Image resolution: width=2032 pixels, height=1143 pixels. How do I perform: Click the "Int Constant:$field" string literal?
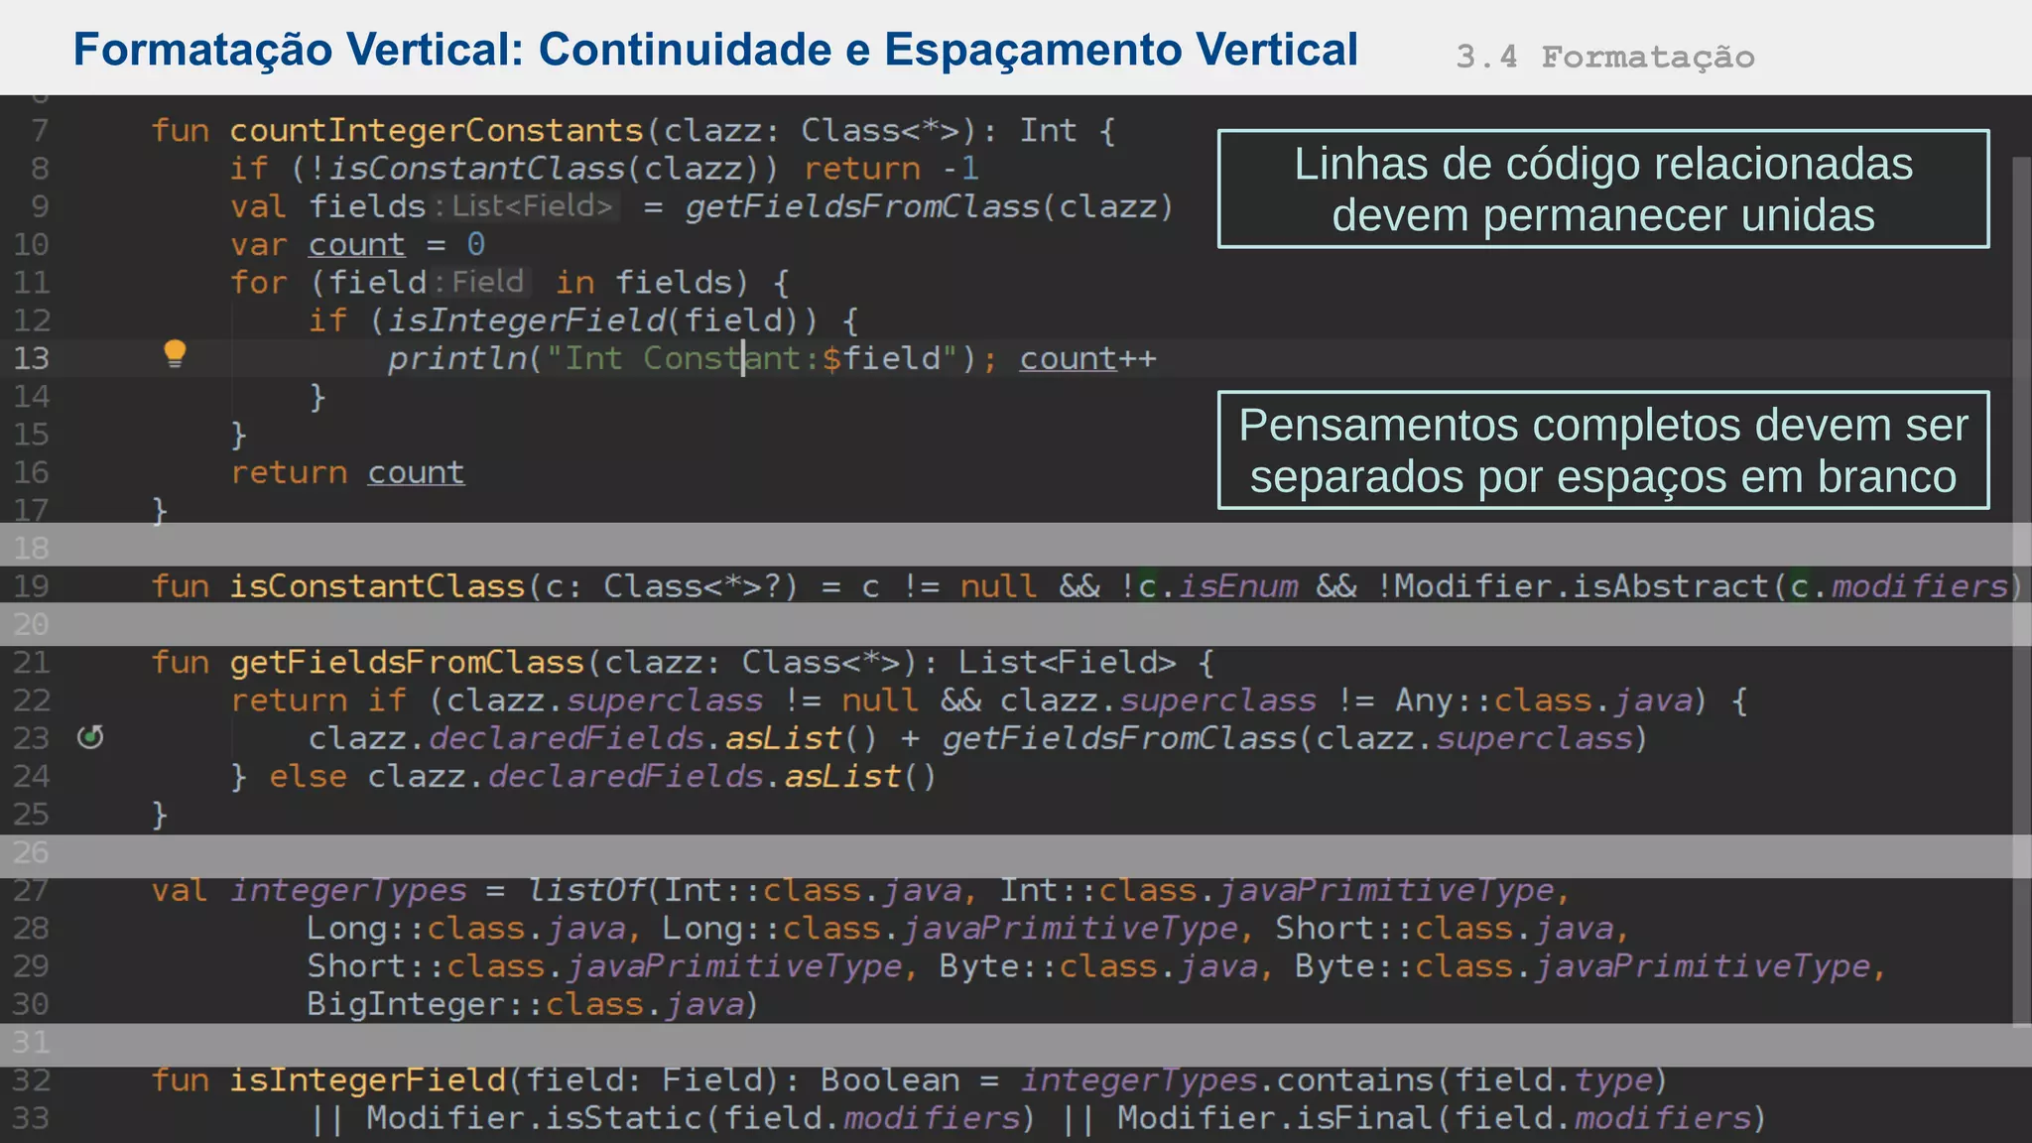click(752, 358)
